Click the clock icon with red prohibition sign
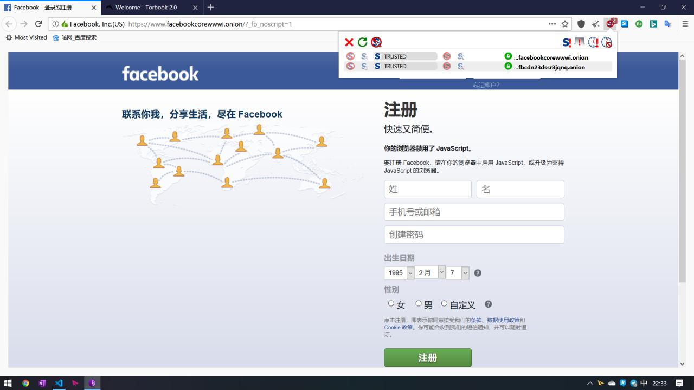 click(x=607, y=42)
